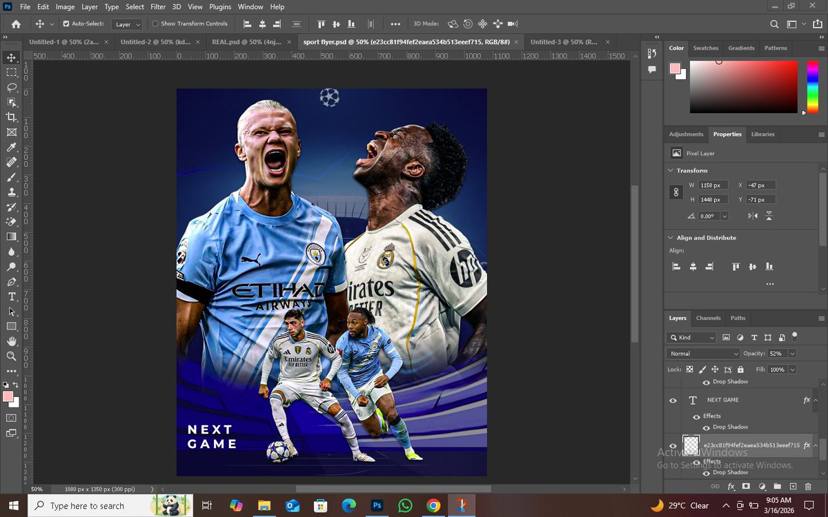
Task: Open Google Chrome from the taskbar
Action: (433, 505)
